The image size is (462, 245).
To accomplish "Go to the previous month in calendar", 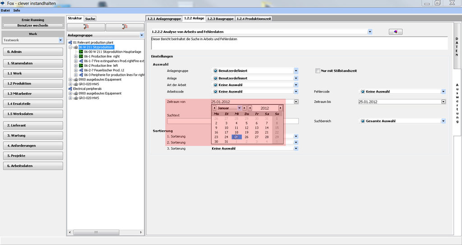I will (215, 108).
